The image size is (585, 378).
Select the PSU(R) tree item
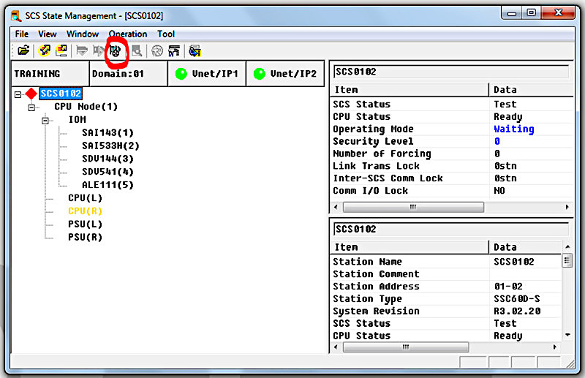(x=85, y=238)
